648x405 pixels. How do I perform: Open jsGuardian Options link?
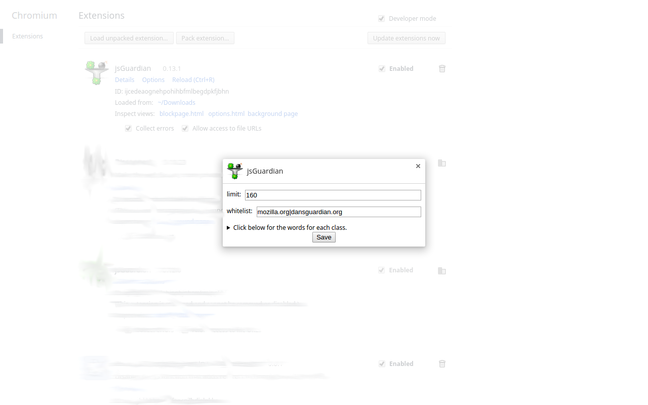click(153, 79)
